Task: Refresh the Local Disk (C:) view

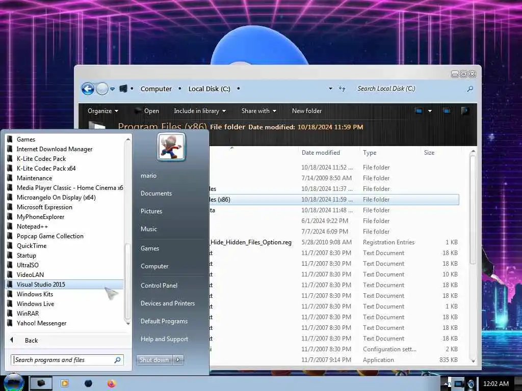Action: (342, 89)
